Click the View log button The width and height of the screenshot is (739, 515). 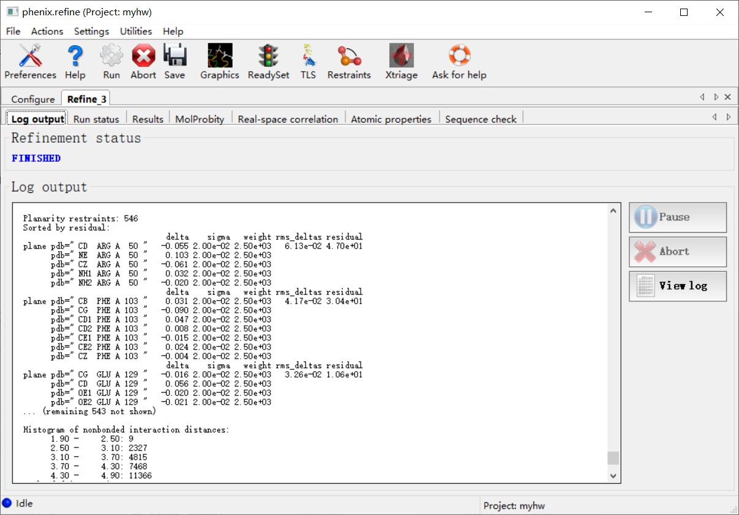678,286
